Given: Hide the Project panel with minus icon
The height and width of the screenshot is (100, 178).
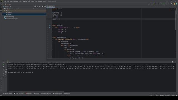Looking at the screenshot, I should click(x=45, y=7).
